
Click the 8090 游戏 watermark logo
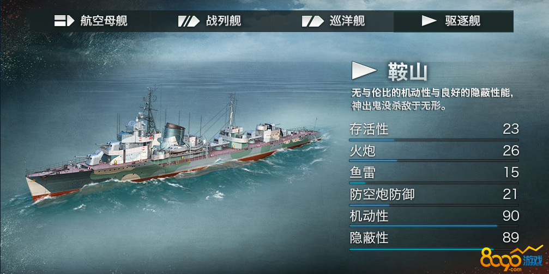pos(511,259)
